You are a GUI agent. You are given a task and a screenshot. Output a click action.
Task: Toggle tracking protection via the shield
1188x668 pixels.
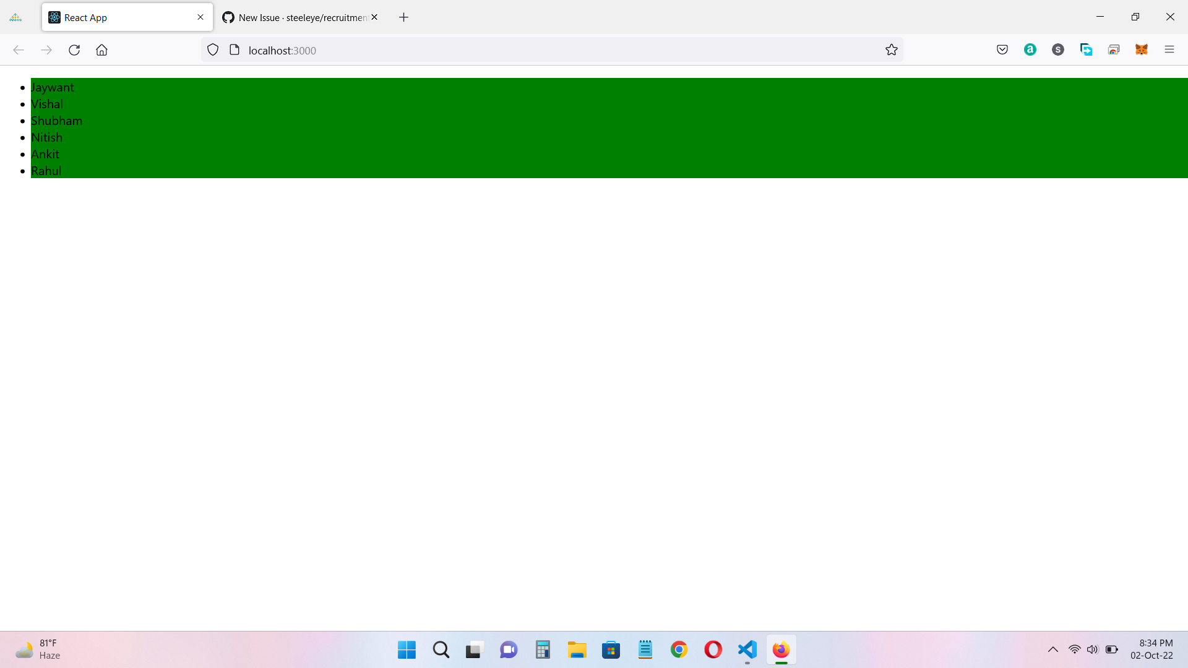[213, 49]
